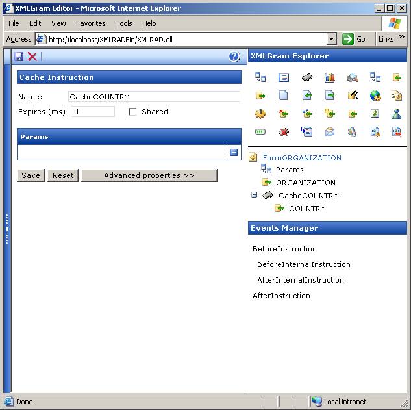Collapse the CacheCOUNTRY tree node
The image size is (411, 410).
click(254, 195)
